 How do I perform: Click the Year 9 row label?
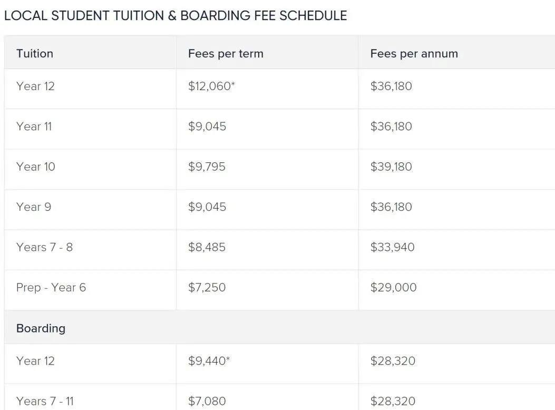point(34,207)
